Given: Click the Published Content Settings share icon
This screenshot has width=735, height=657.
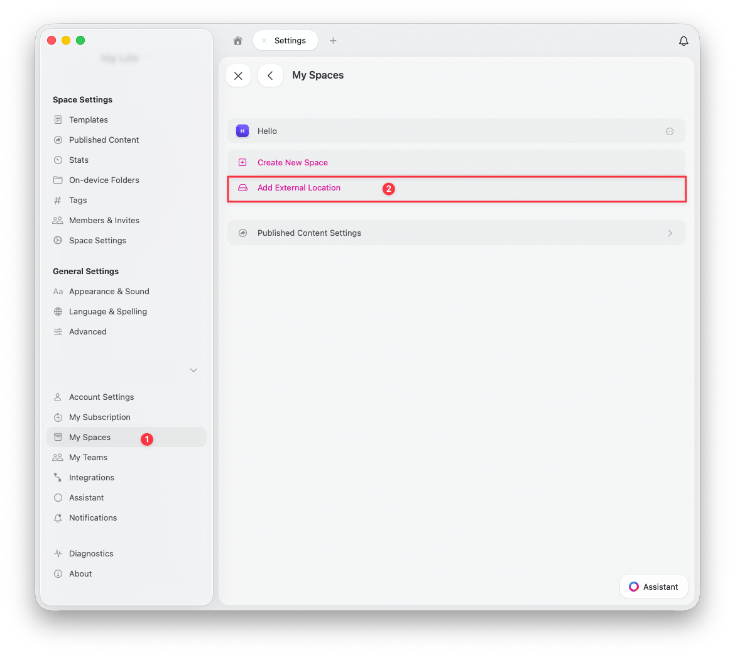Looking at the screenshot, I should point(243,233).
